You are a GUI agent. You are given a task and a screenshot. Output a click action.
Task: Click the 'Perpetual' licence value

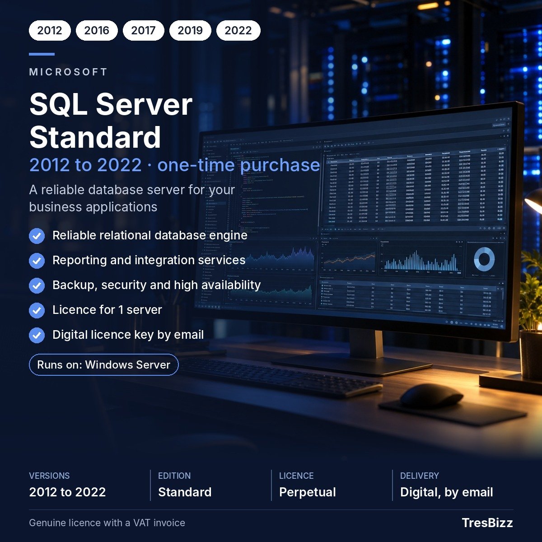point(308,492)
